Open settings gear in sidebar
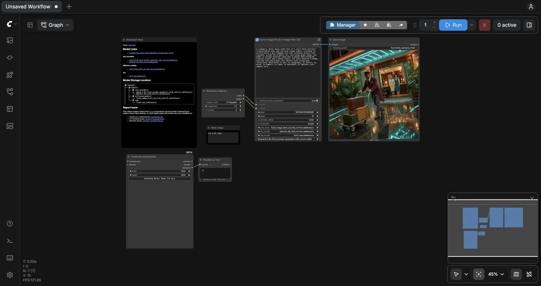Image resolution: width=541 pixels, height=286 pixels. tap(10, 275)
